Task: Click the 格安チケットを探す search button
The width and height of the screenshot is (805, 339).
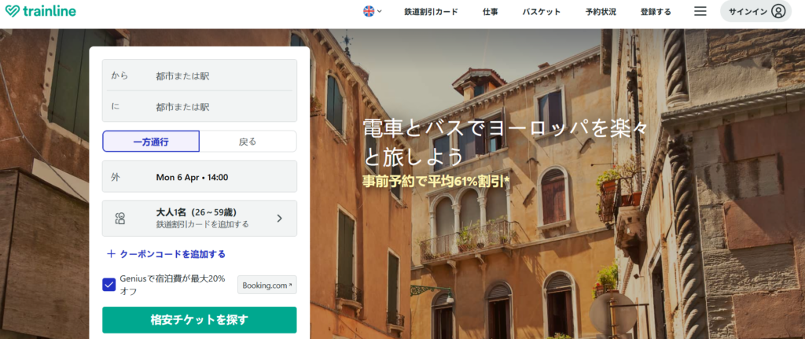Action: 200,320
